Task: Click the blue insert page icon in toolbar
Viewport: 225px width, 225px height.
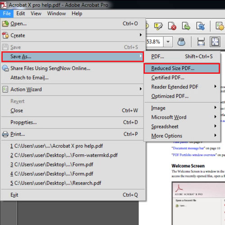Action: point(201,26)
